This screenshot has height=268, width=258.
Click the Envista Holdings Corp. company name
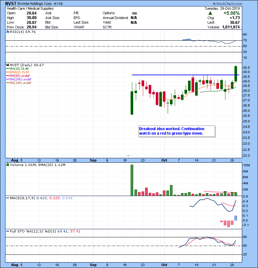pyautogui.click(x=35, y=4)
